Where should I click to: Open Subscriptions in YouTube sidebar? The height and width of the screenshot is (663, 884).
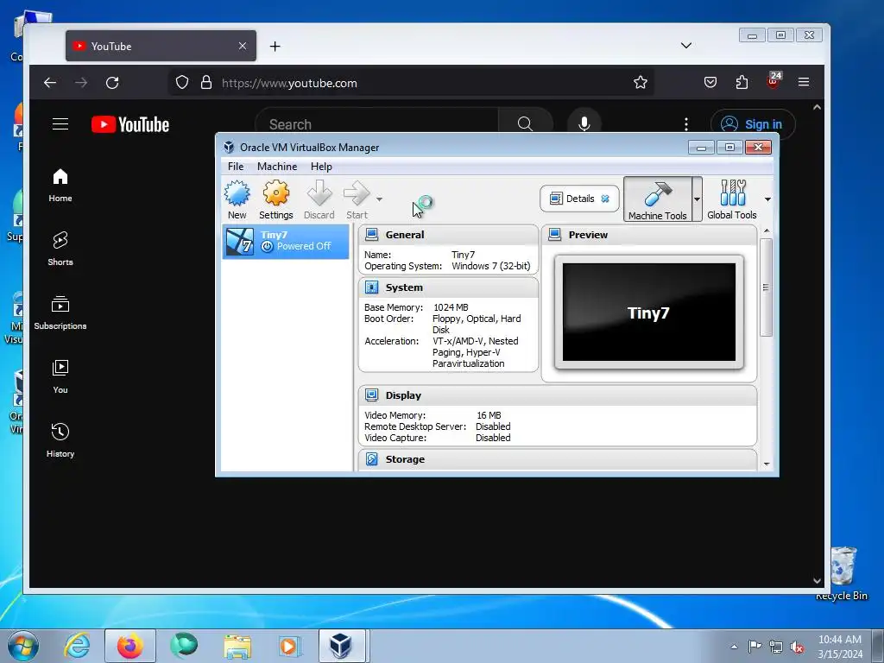60,313
